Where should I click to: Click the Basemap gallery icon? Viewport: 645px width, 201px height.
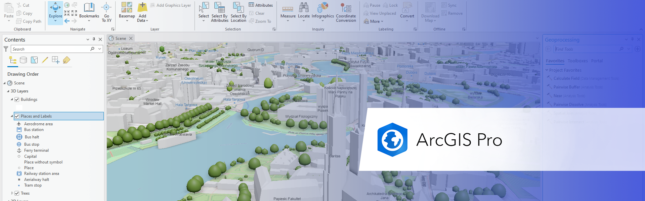[x=127, y=7]
